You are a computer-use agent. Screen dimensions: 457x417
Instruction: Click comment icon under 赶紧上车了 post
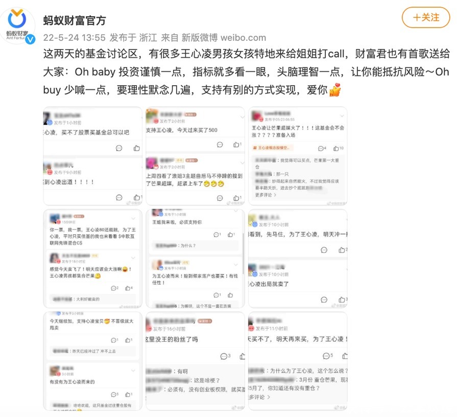220,198
